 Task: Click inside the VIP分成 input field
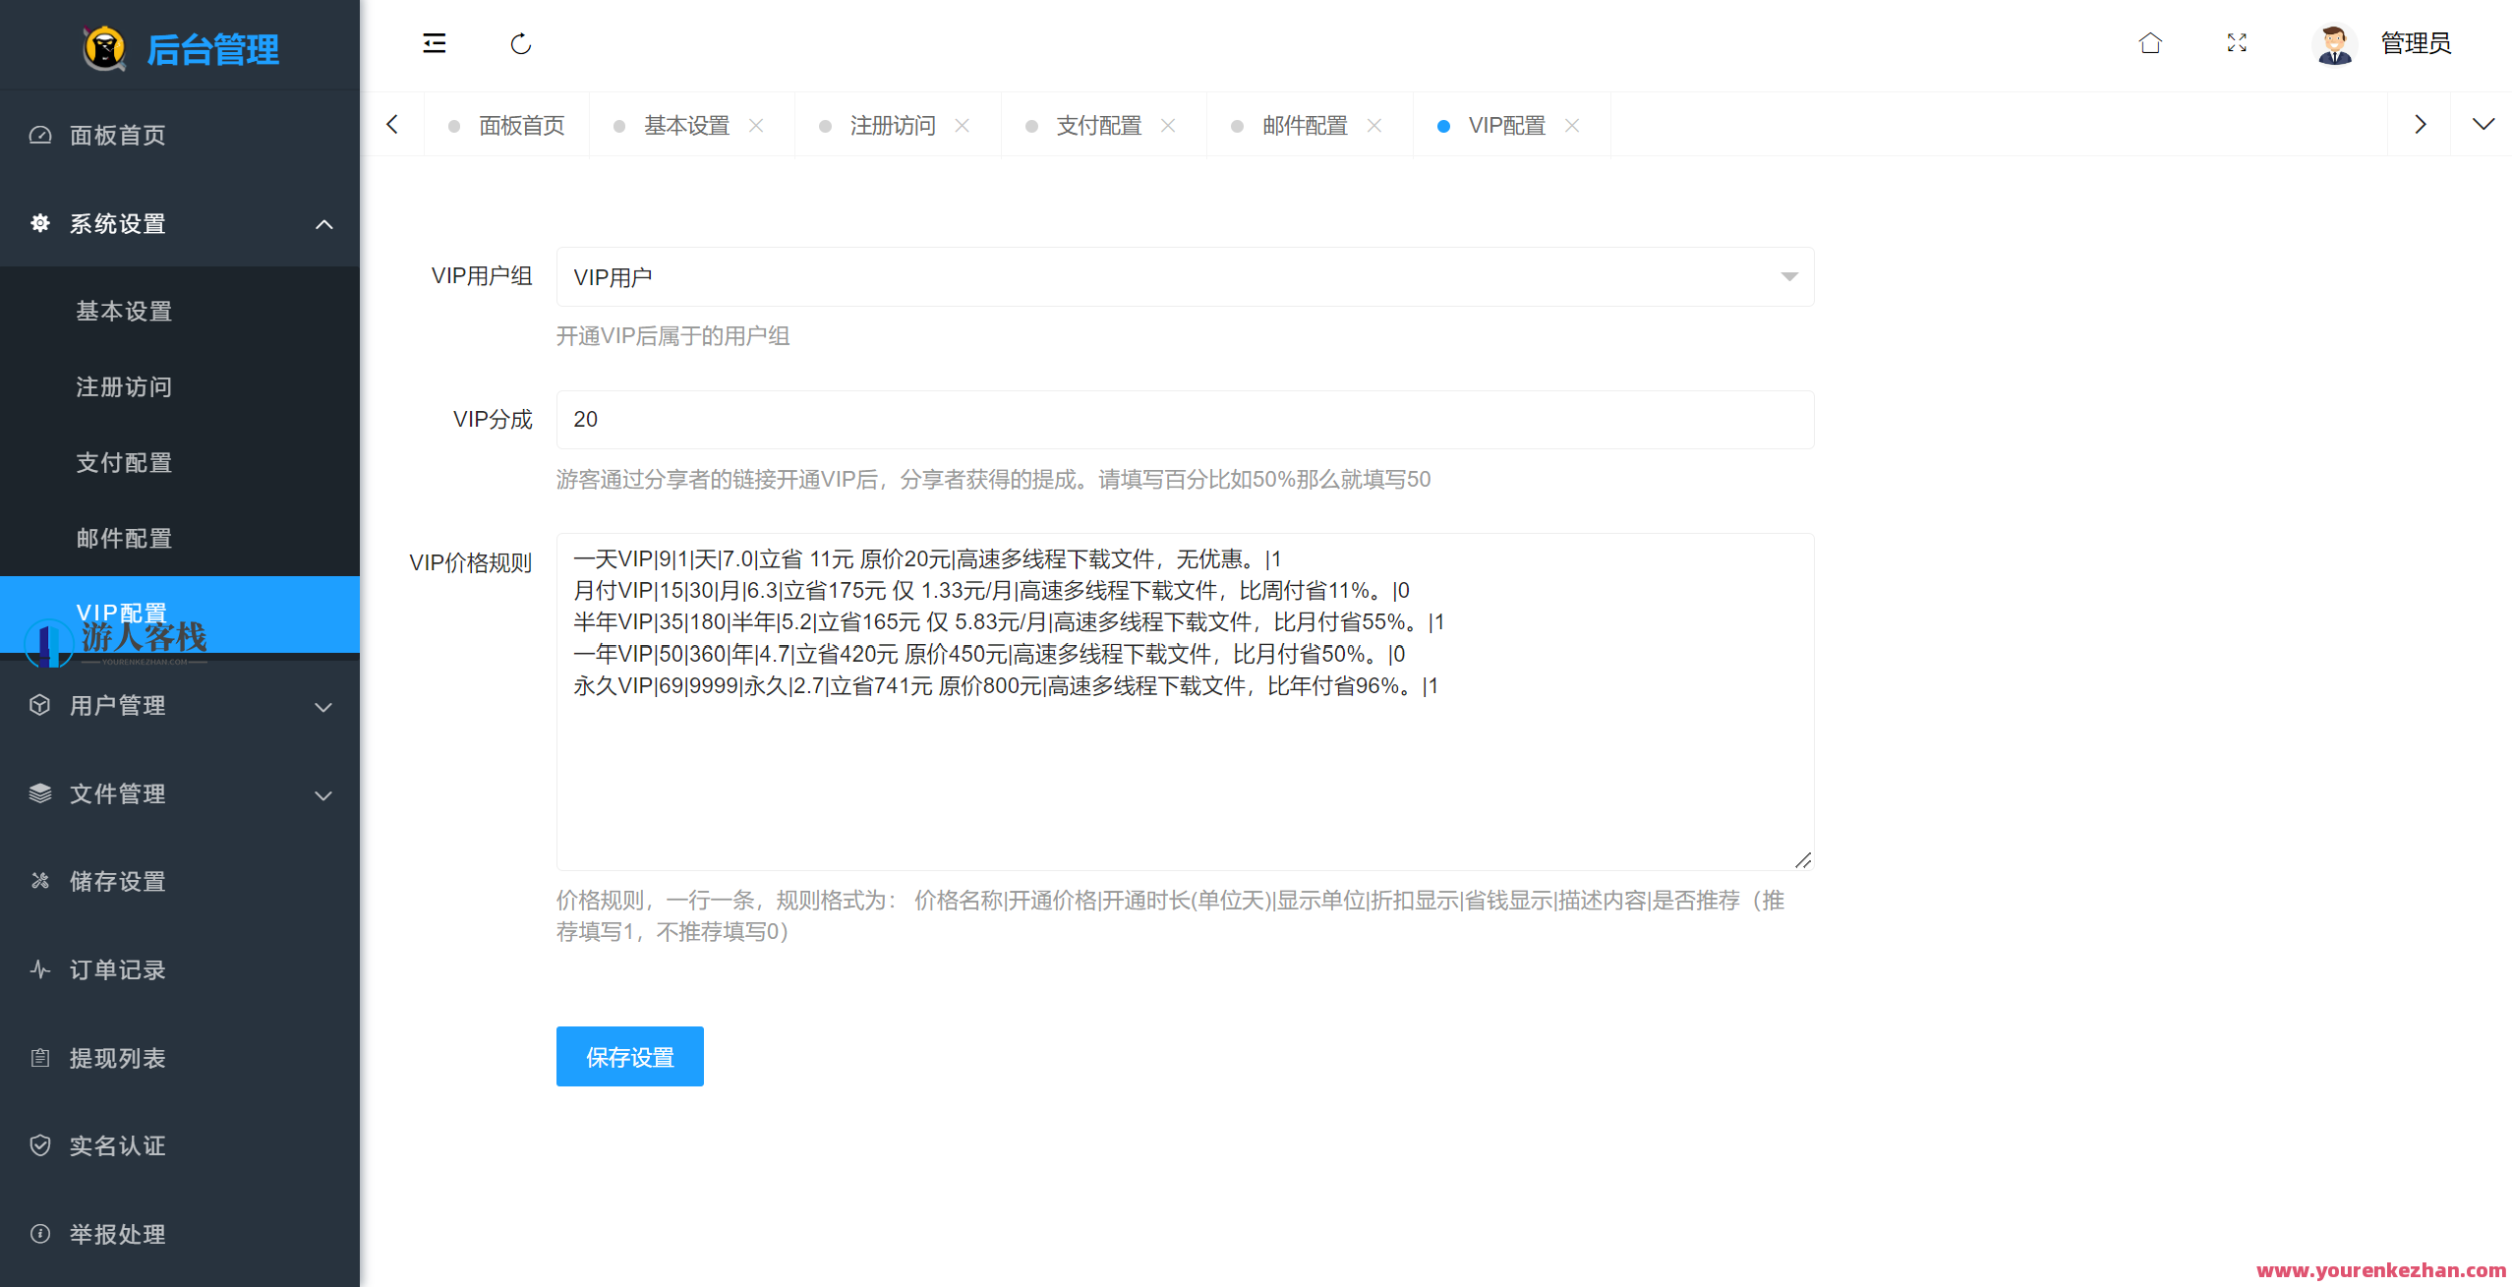point(1180,420)
